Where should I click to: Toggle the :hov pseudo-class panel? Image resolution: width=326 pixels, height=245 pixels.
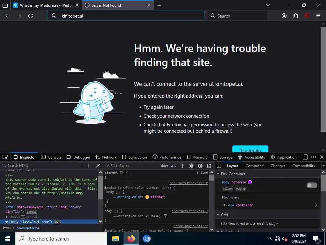tap(165, 166)
